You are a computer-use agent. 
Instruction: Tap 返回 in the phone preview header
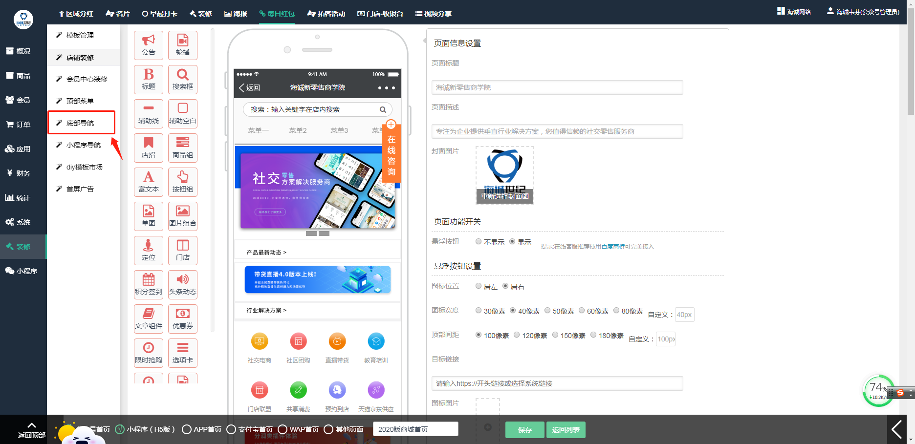tap(250, 88)
